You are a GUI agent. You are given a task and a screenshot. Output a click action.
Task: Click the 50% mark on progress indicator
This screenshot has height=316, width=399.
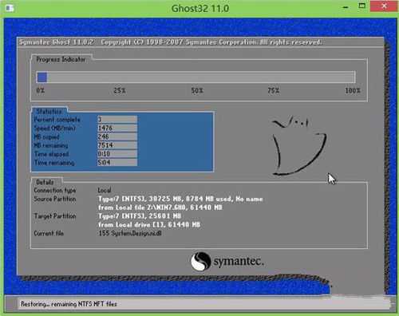[x=197, y=91]
